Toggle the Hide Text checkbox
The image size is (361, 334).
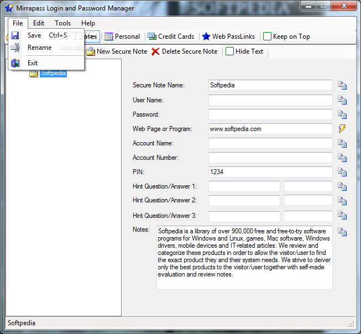pos(229,51)
